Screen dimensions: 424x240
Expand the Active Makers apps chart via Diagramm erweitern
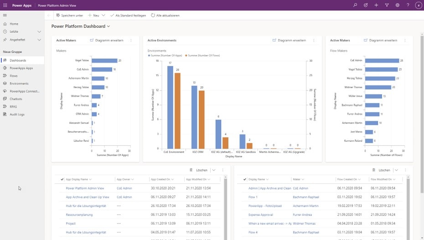(x=107, y=40)
